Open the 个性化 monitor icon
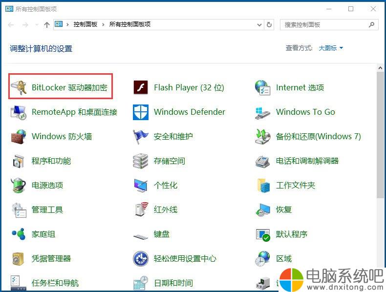 [141, 186]
